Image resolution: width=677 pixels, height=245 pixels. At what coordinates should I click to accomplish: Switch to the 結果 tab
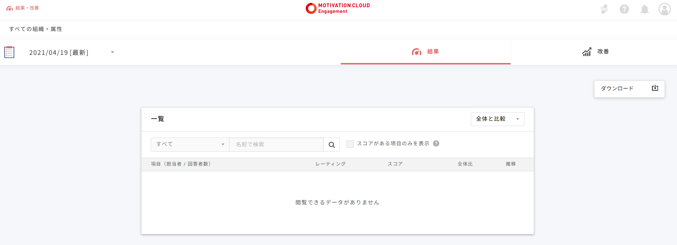click(425, 52)
